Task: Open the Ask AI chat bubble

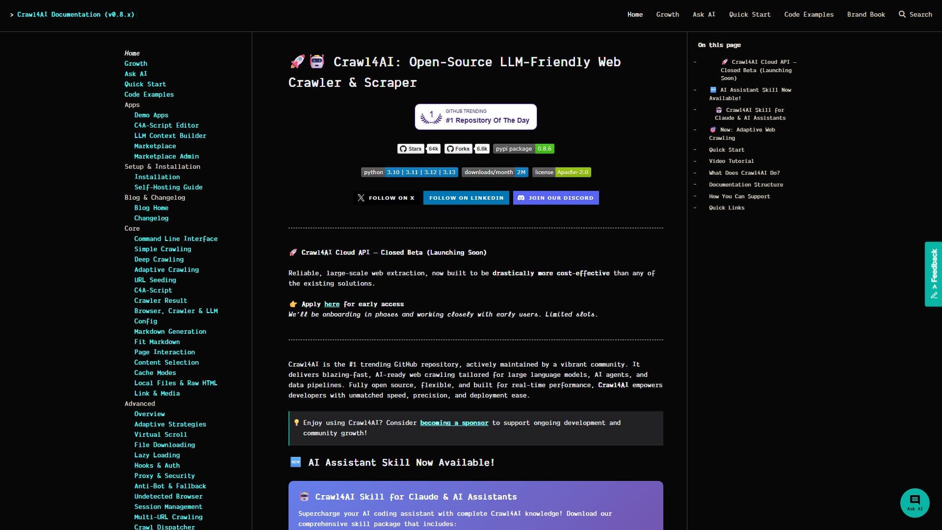Action: 915,503
